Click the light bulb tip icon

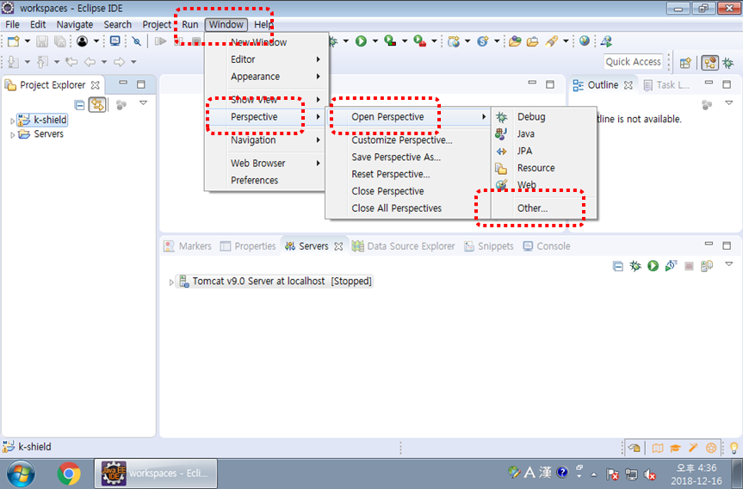click(x=734, y=448)
